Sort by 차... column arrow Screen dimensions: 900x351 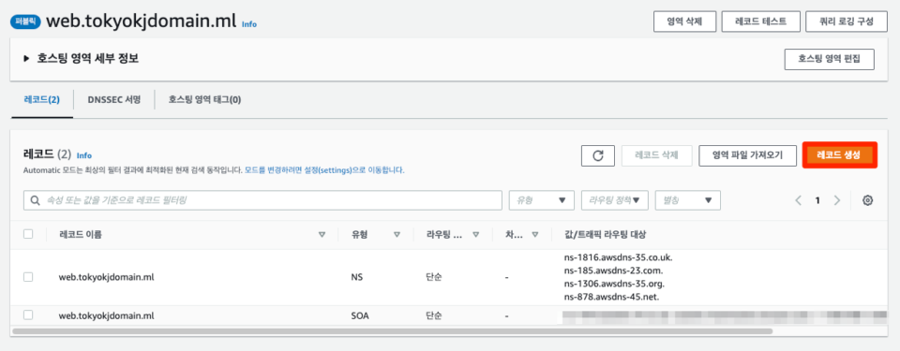click(x=535, y=235)
